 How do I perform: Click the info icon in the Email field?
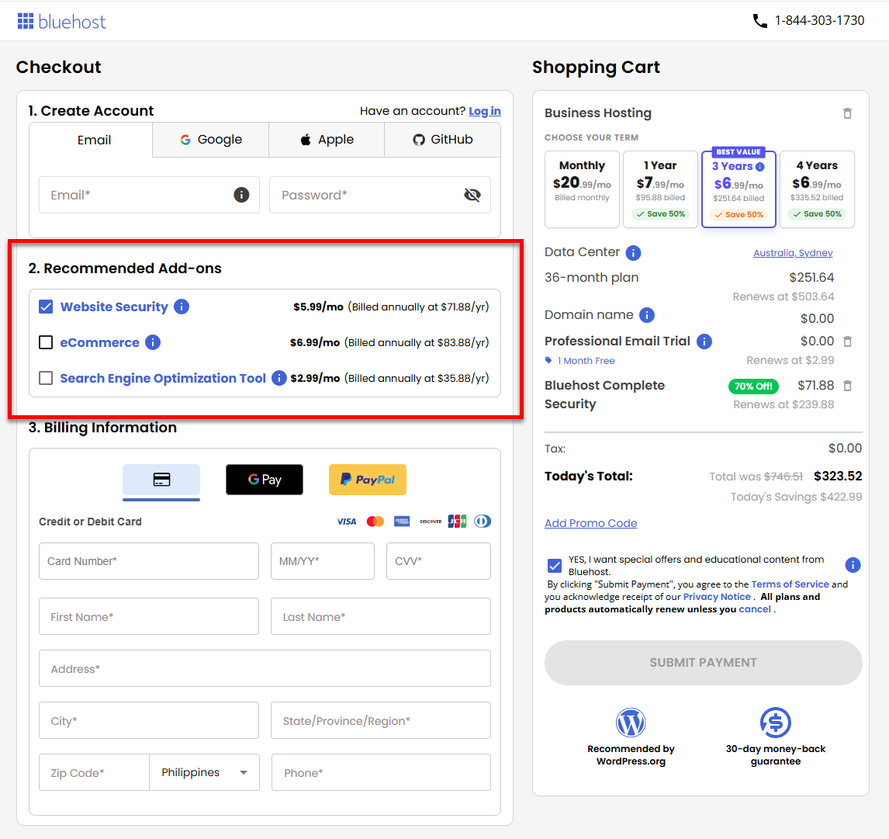tap(241, 195)
